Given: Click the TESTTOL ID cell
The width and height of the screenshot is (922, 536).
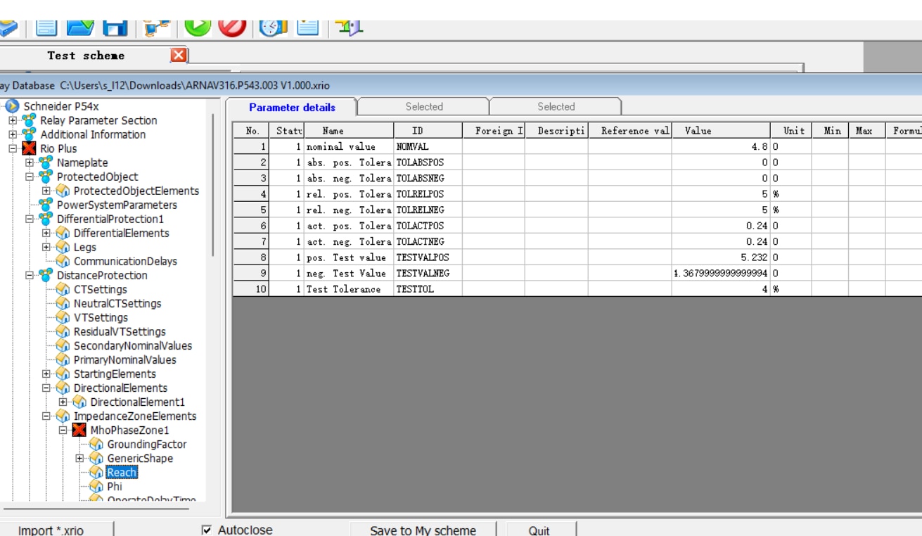Looking at the screenshot, I should [428, 289].
